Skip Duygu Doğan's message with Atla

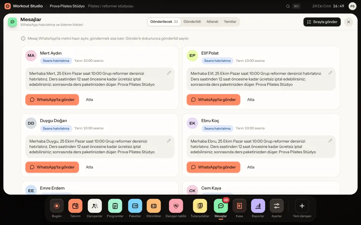[89, 167]
